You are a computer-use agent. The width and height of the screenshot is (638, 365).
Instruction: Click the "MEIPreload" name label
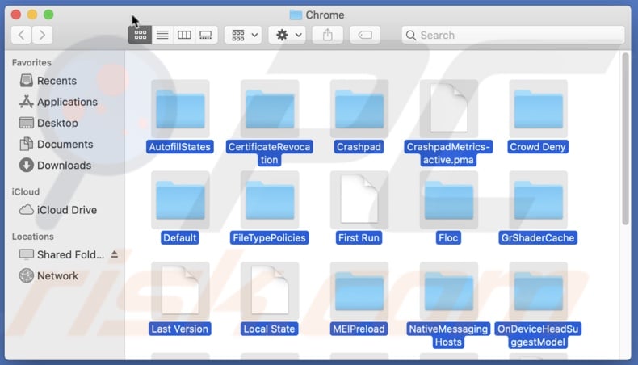(x=359, y=329)
